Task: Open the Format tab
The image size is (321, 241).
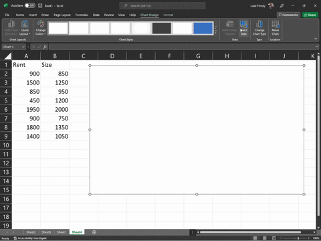Action: coord(168,15)
